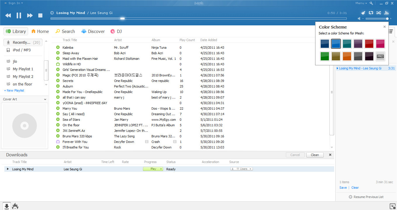Screen dimensions: 397x210
Task: Switch to the Discover tab
Action: 93,31
